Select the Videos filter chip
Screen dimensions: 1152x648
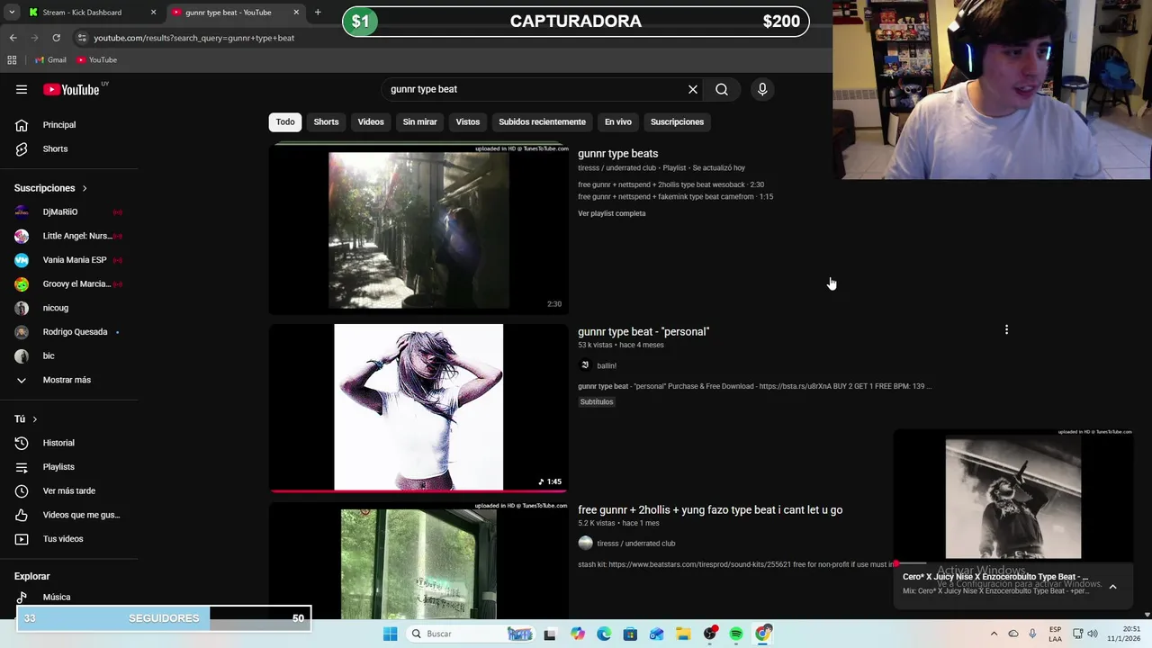371,121
